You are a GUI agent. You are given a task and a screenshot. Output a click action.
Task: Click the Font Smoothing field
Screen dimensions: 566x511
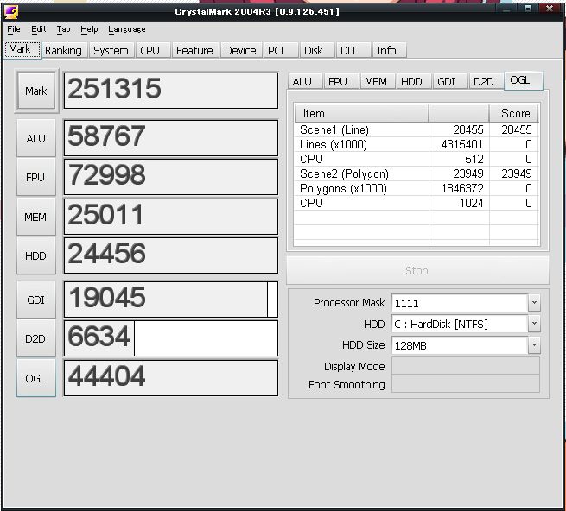click(x=466, y=384)
